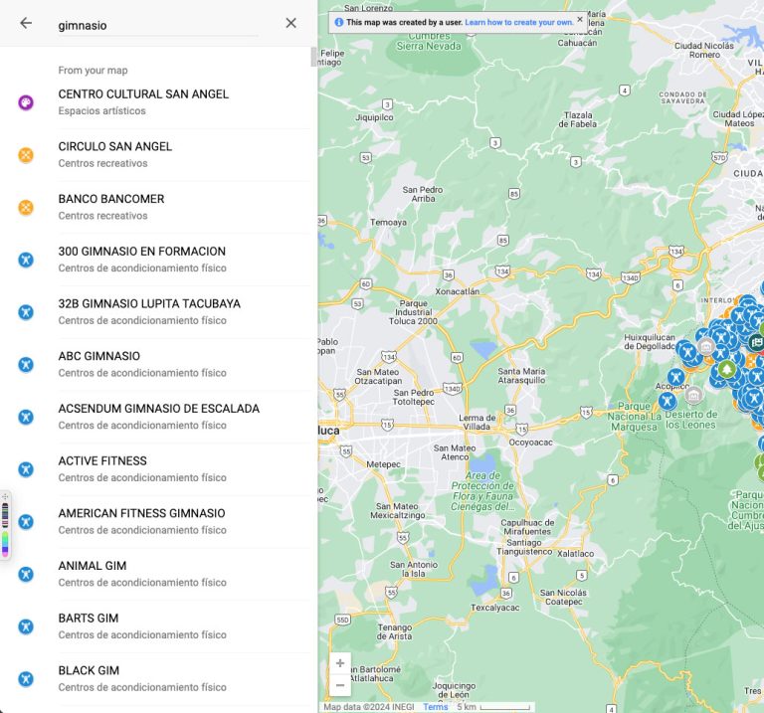Click the gray building marker near Huixquilucan
The image size is (764, 713).
coord(706,347)
